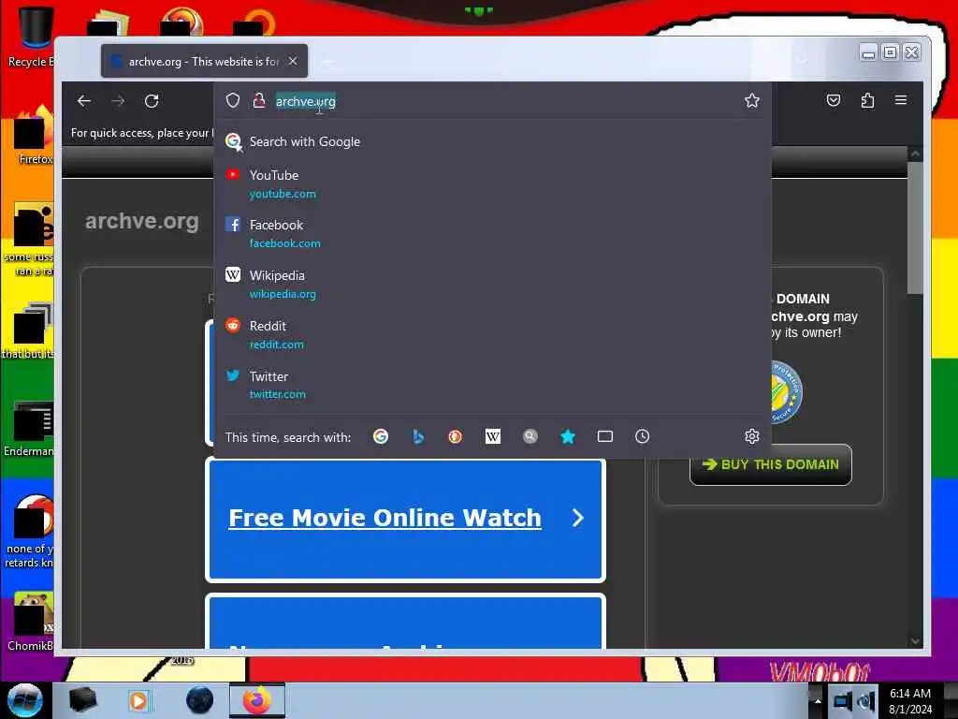Open the Windows Start button
The image size is (958, 719).
(x=24, y=700)
